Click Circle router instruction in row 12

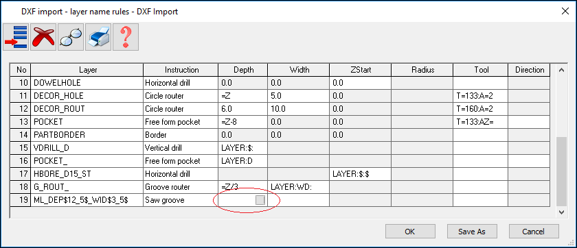pyautogui.click(x=181, y=109)
